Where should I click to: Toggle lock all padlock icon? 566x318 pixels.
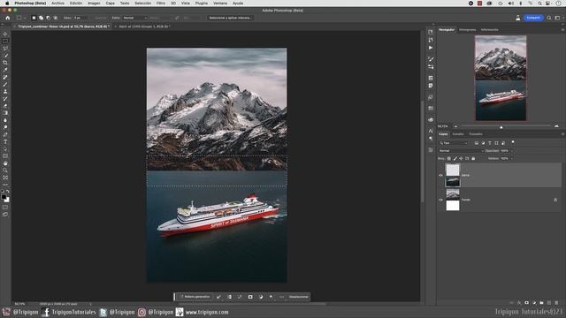pos(473,159)
